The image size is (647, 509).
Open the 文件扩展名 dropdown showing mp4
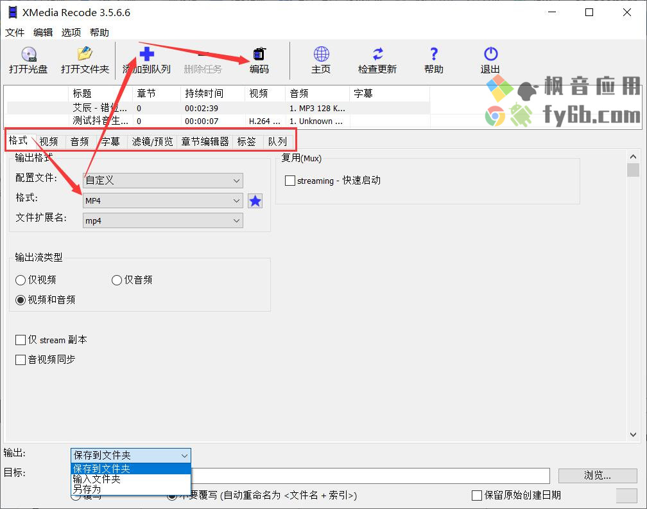[x=163, y=220]
